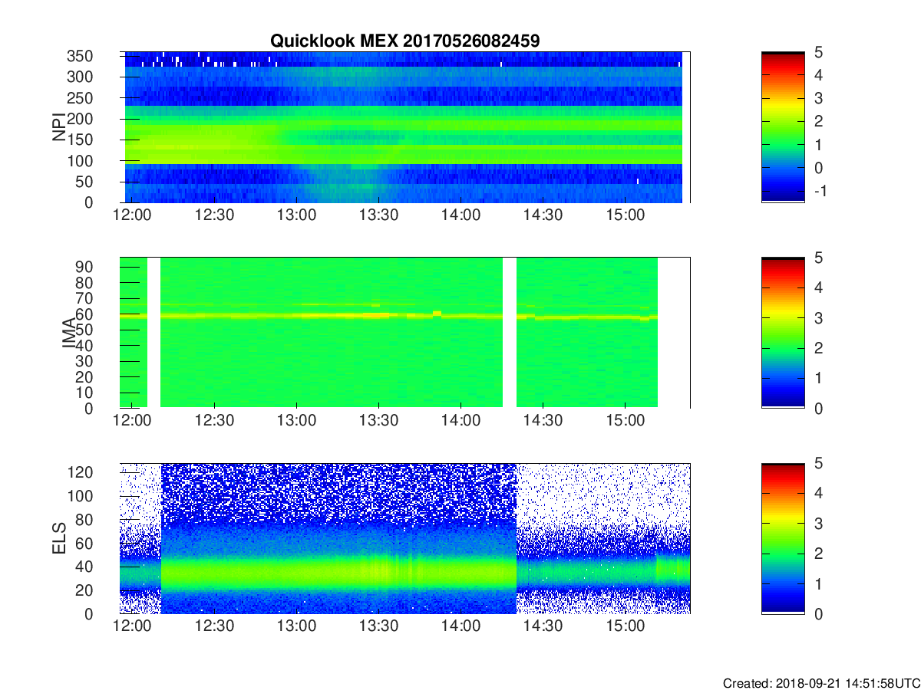This screenshot has height=690, width=921.
Task: Click the ELS y-axis label
Action: coord(59,539)
